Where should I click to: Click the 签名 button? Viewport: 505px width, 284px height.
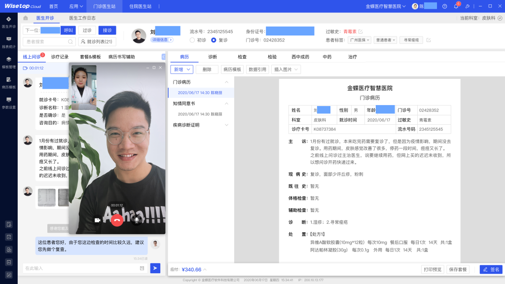click(491, 269)
